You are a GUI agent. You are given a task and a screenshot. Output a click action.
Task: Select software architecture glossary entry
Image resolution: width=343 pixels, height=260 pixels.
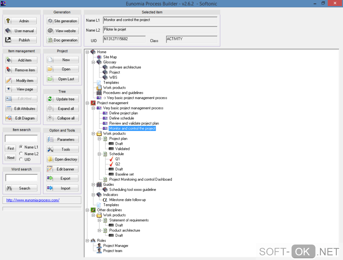[125, 67]
